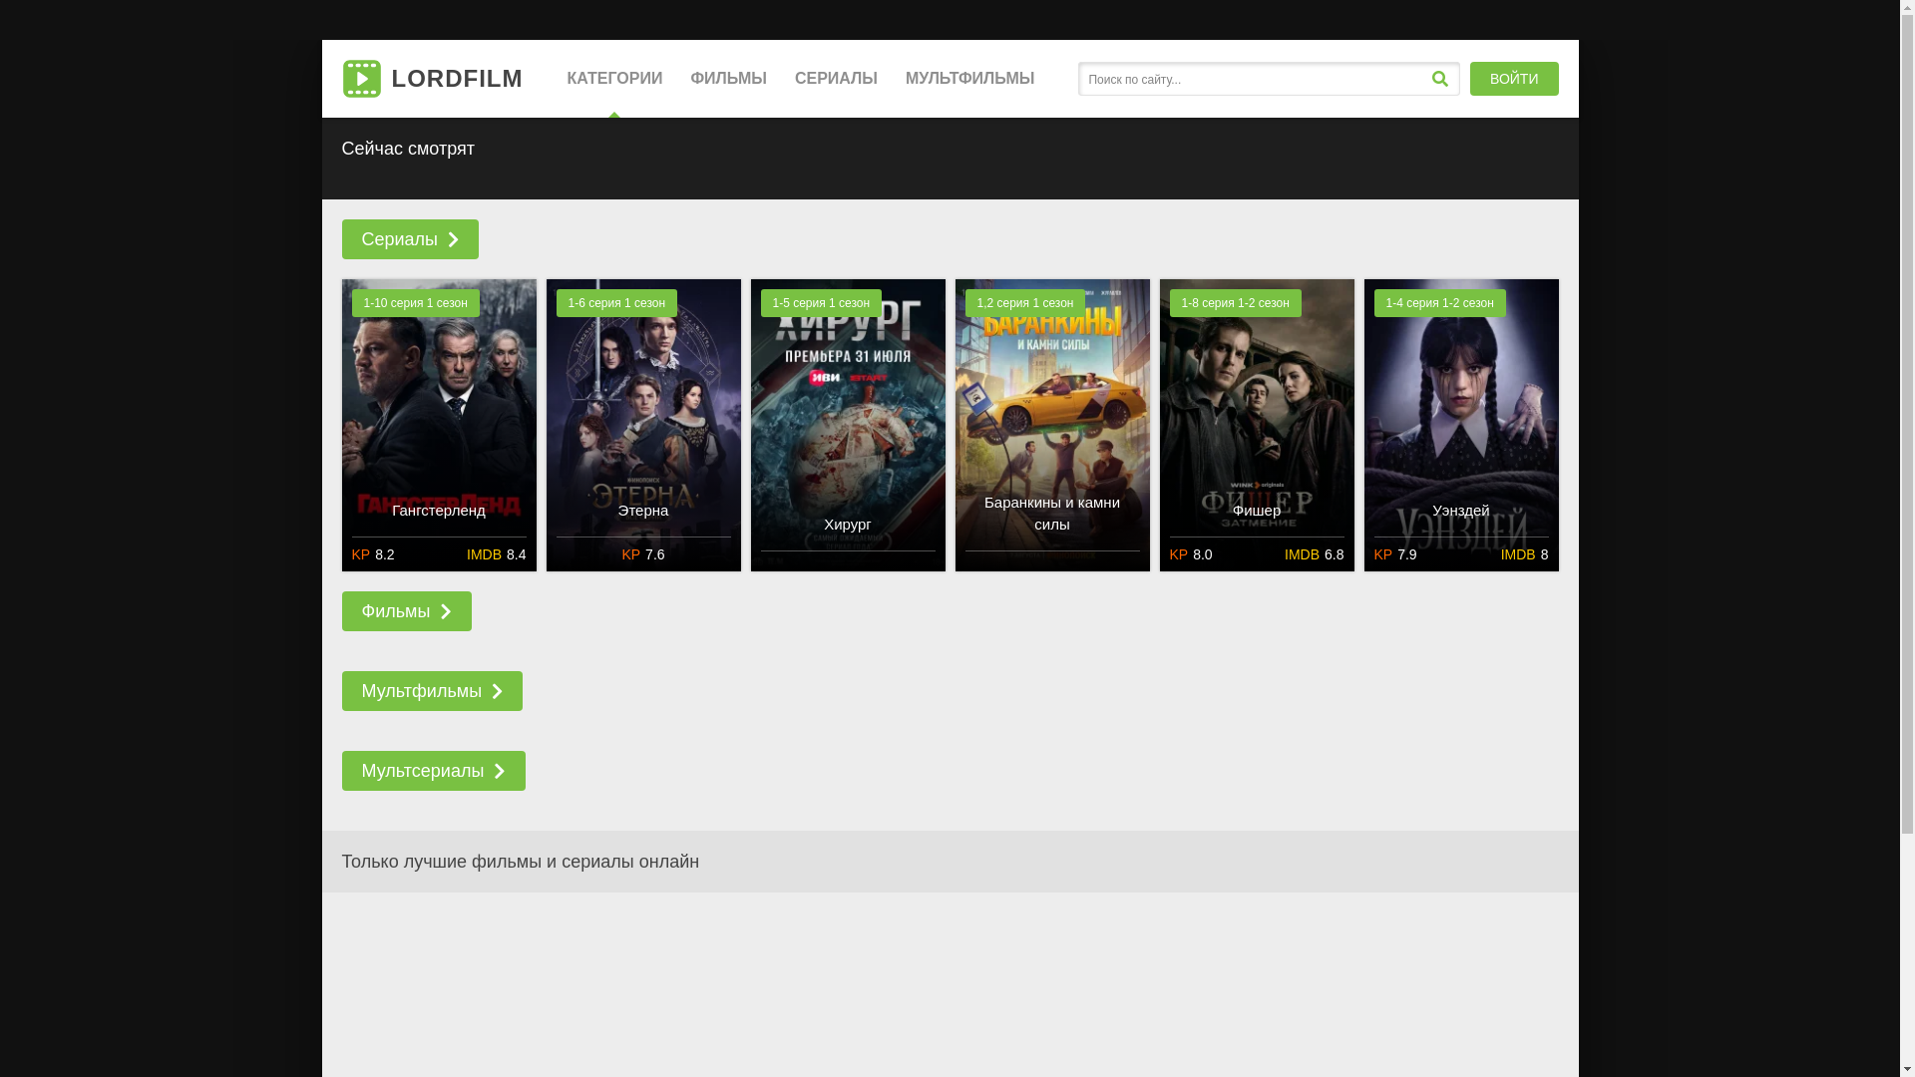This screenshot has height=1077, width=1915.
Task: Click the KP 8.0 rating on Фишер
Action: pos(1191,554)
